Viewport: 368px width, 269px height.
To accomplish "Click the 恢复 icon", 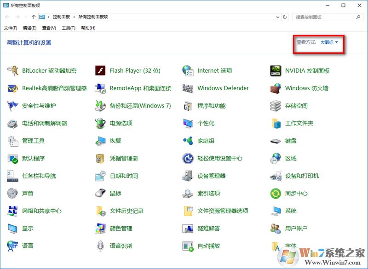I will pos(100,141).
